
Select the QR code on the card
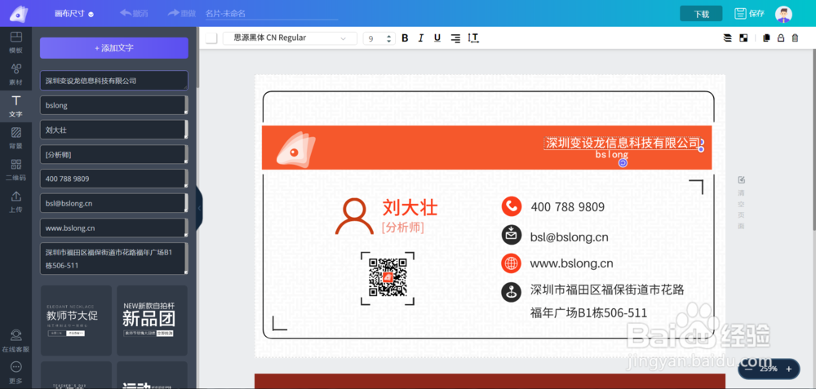[388, 278]
